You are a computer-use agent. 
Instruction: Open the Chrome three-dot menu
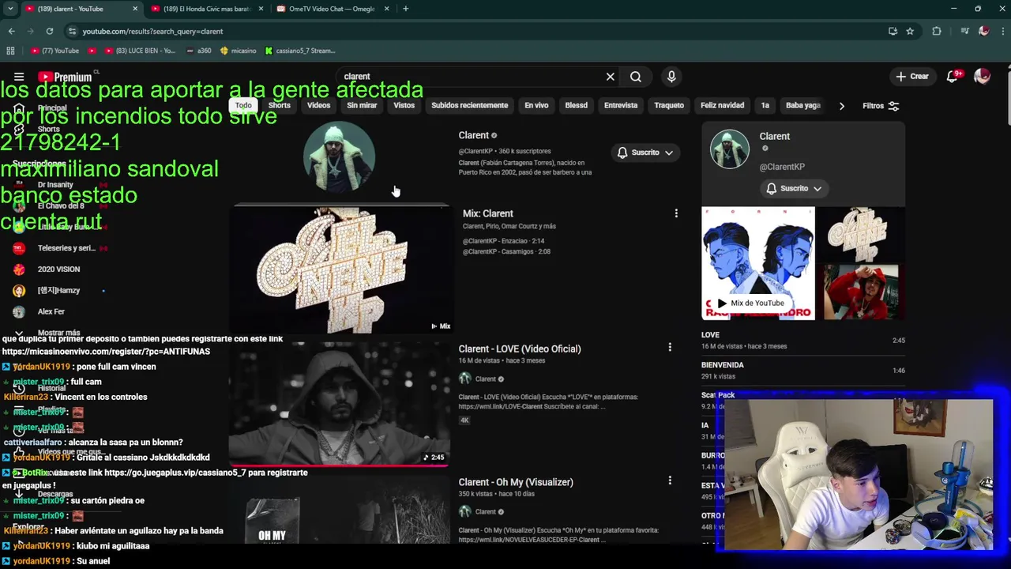(x=1002, y=31)
